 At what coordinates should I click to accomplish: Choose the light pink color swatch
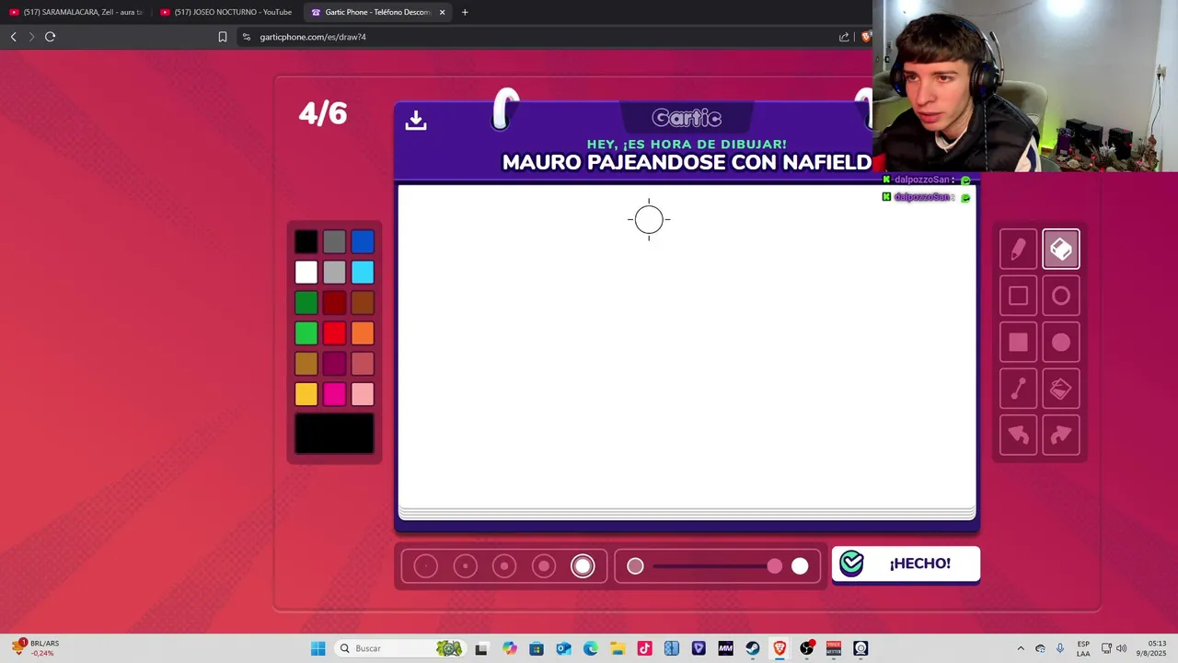pos(363,394)
